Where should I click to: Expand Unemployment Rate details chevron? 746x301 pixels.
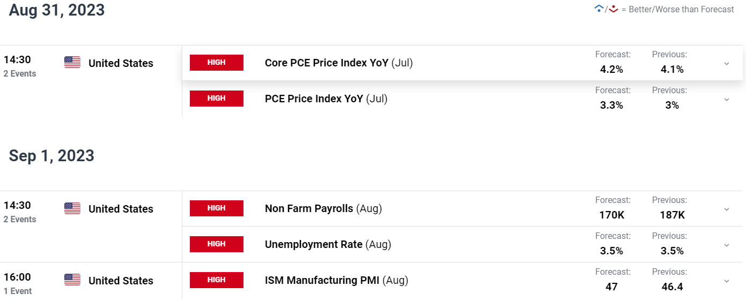click(x=727, y=245)
